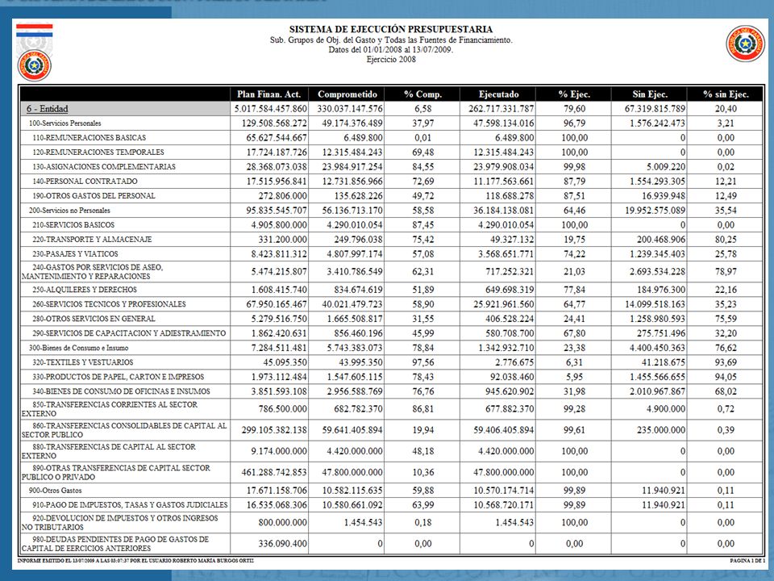Screen dimensions: 774x581
Task: Select the row "850-TRANSFERENCIAS CORRIENTES AL SECTOR EXTERNO"
Action: [x=391, y=409]
